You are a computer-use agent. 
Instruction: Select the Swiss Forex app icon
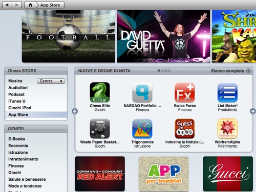(x=185, y=92)
